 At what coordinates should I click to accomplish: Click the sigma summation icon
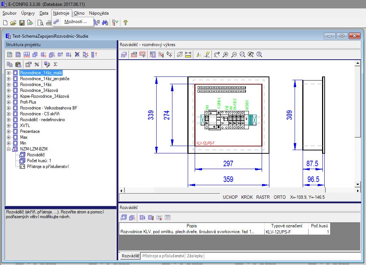(55, 64)
